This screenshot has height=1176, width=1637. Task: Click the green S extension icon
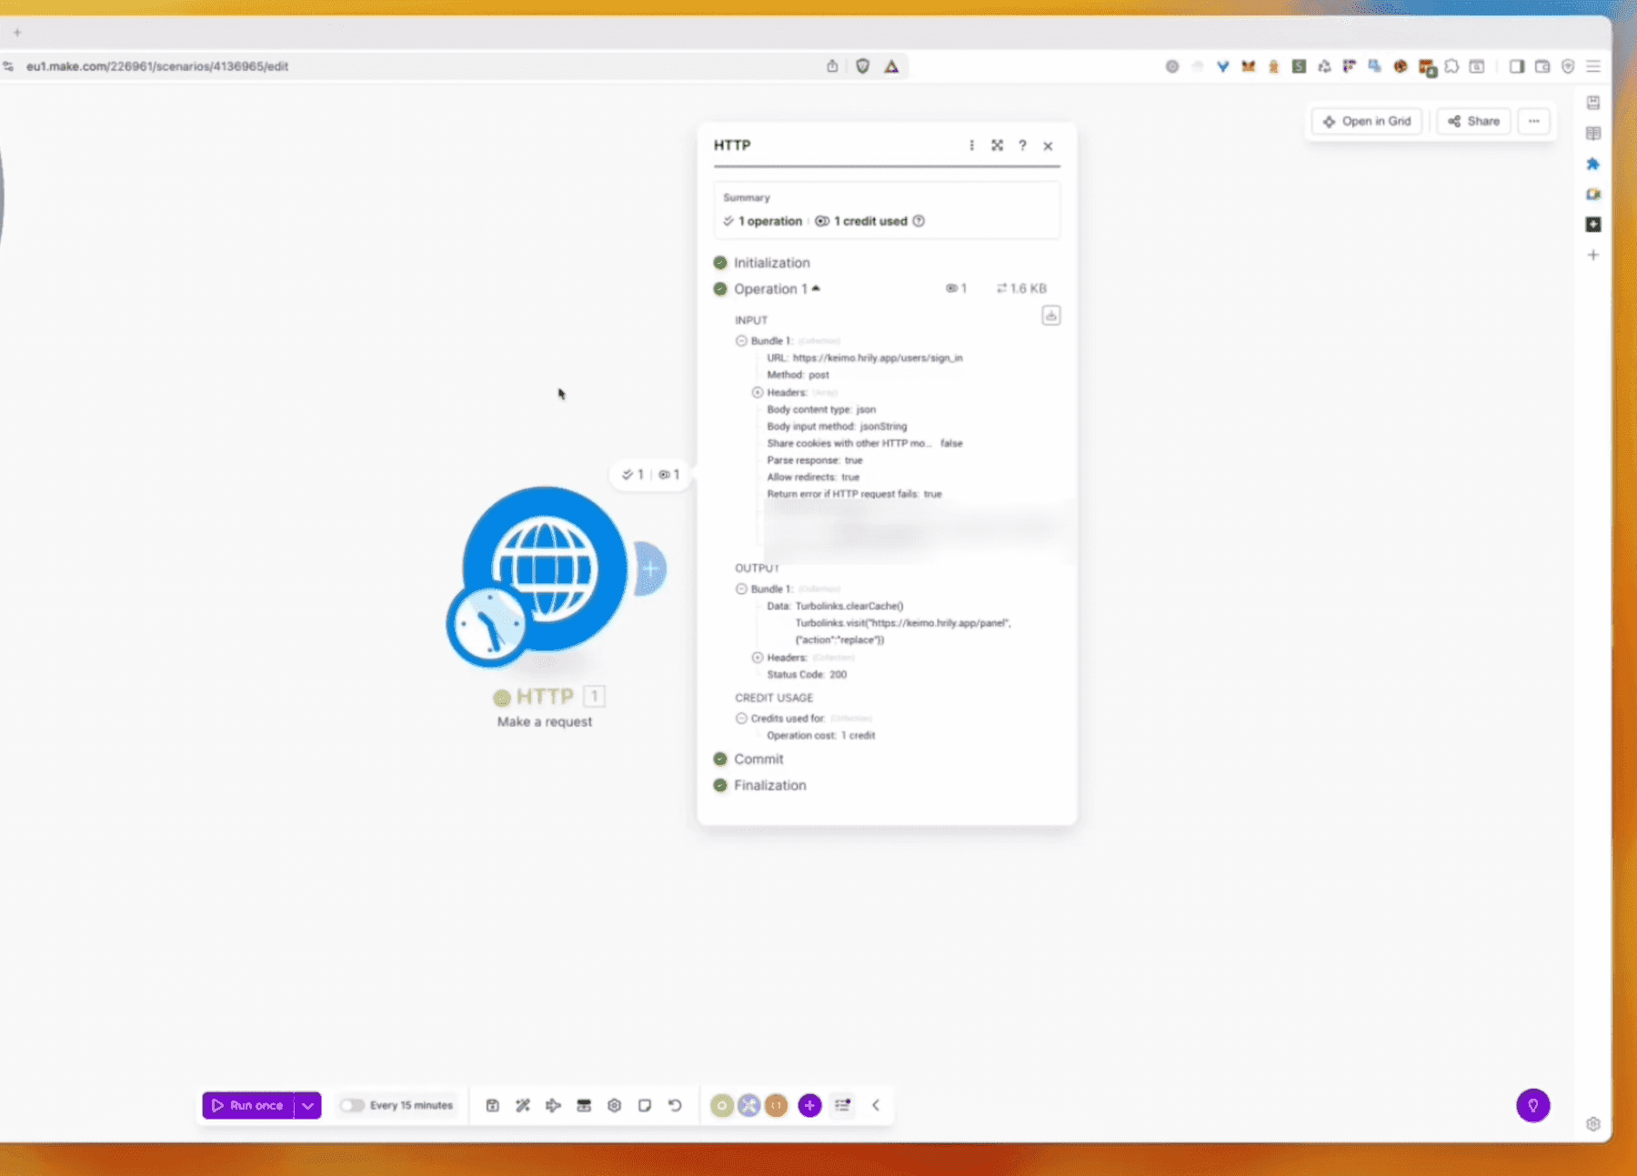(1299, 66)
